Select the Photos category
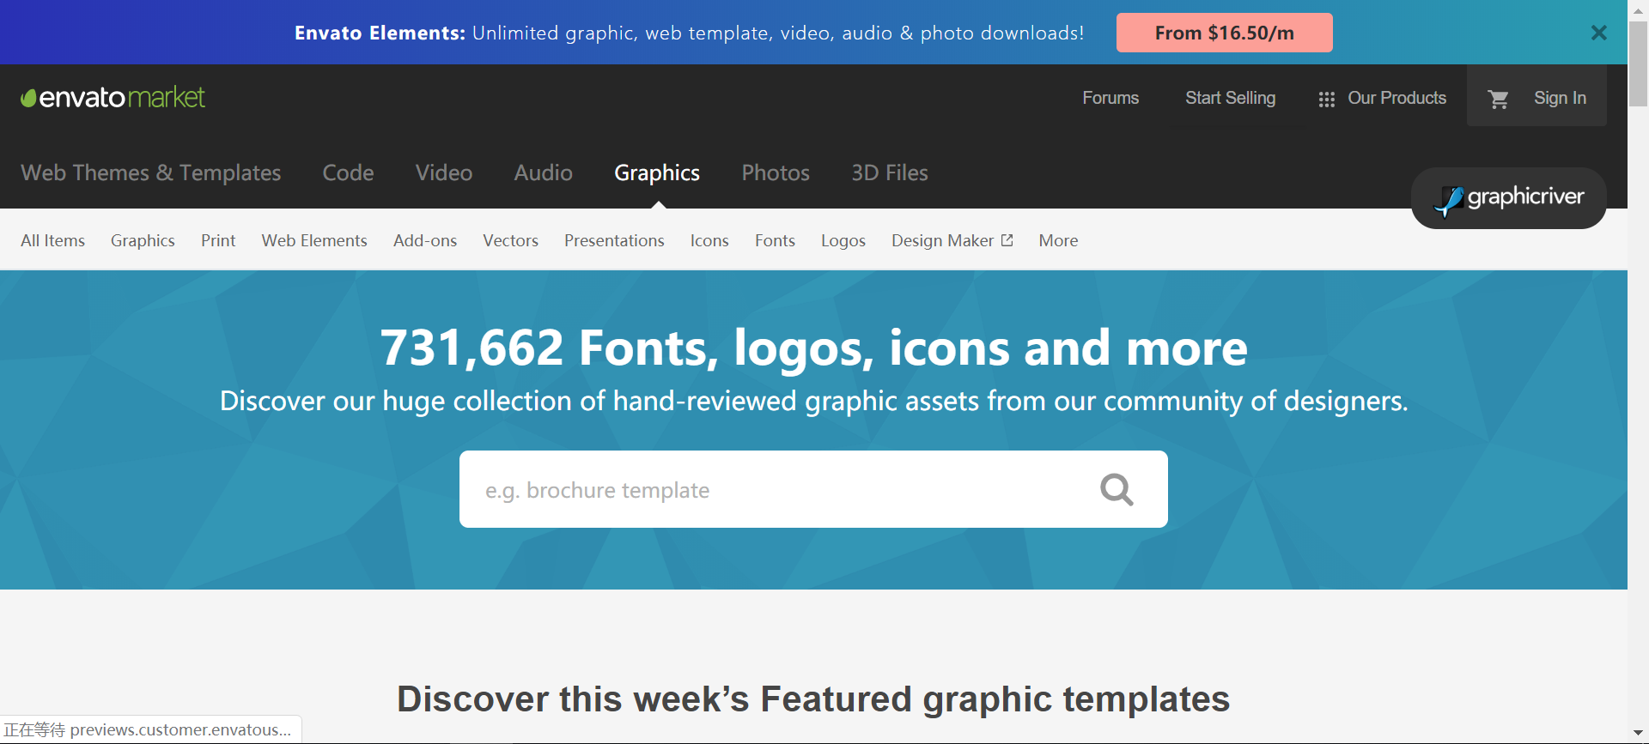 pos(776,172)
